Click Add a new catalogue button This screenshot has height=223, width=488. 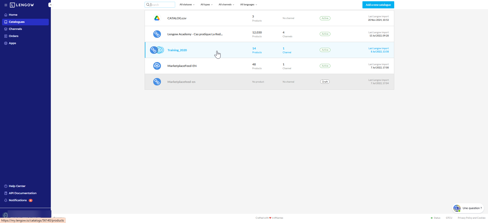click(378, 5)
